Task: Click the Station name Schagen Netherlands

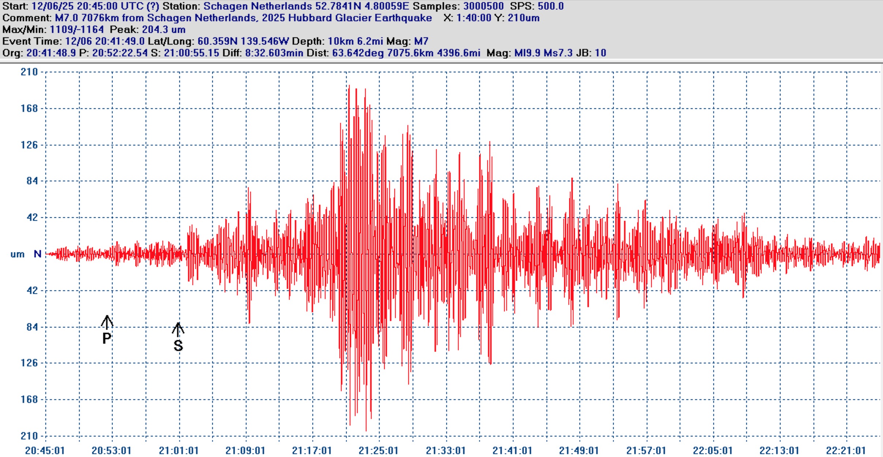Action: pyautogui.click(x=258, y=6)
